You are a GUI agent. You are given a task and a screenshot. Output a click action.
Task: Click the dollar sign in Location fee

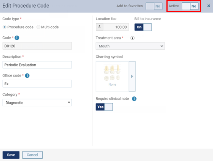point(100,27)
